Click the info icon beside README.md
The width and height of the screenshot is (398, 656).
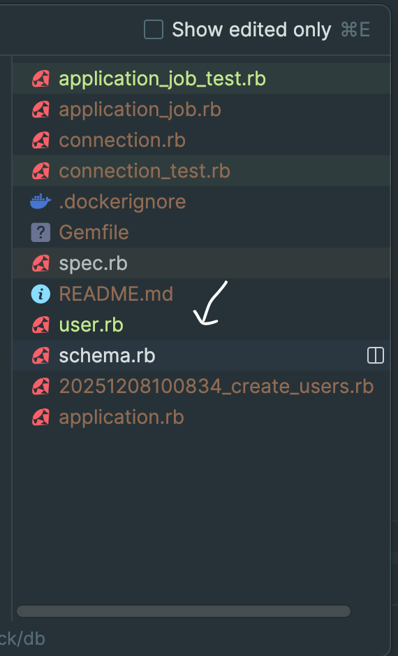40,294
